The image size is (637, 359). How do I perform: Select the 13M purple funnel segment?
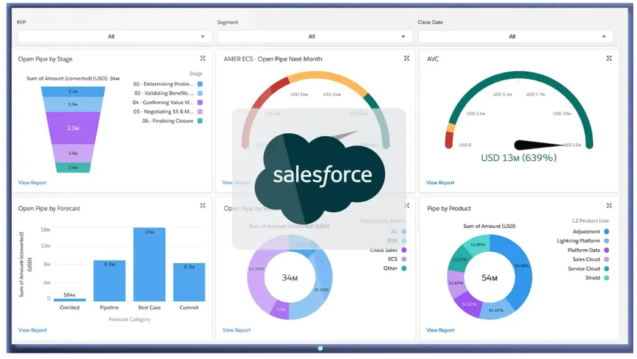pyautogui.click(x=73, y=128)
